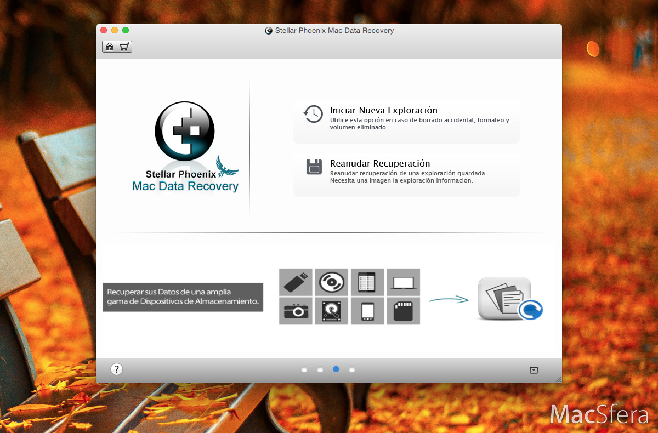658x433 pixels.
Task: Open help question mark button
Action: pyautogui.click(x=116, y=369)
